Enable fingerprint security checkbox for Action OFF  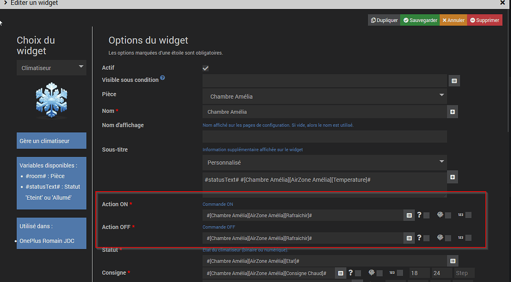click(448, 238)
